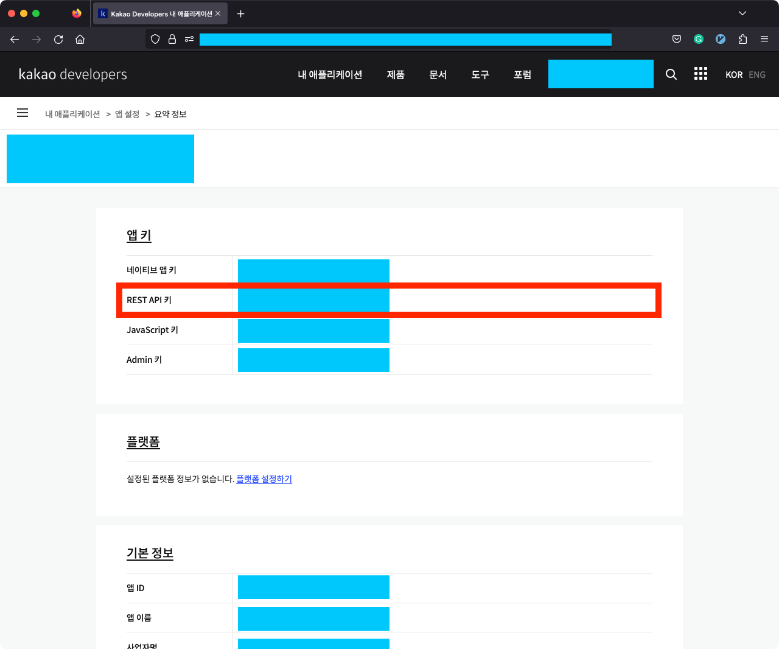This screenshot has width=779, height=649.
Task: Open site permissions icon in address bar
Action: click(x=189, y=39)
